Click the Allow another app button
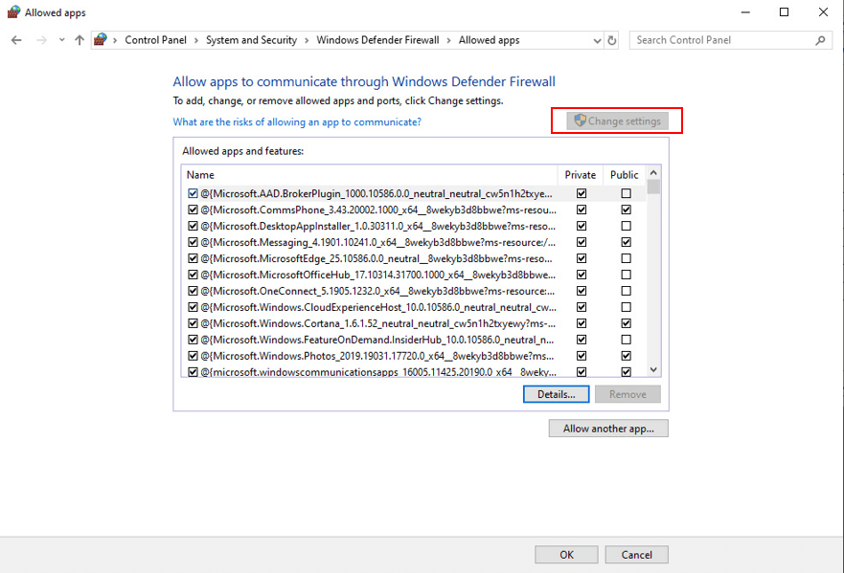Viewport: 844px width, 573px height. (x=608, y=429)
